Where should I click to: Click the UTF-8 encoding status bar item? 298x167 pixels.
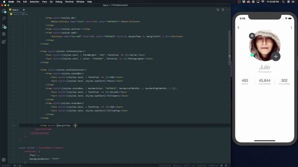(187, 165)
